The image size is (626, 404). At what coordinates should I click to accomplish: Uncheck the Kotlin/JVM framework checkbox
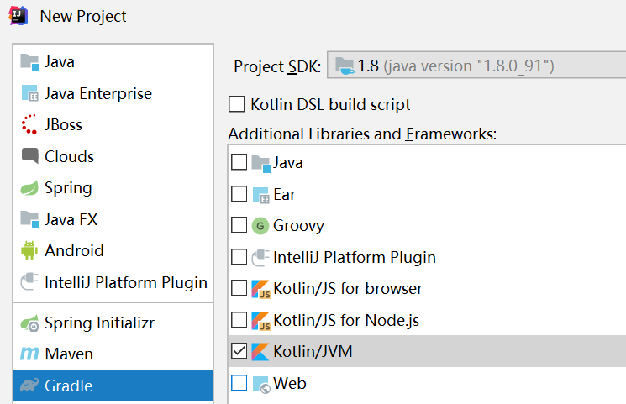click(239, 351)
